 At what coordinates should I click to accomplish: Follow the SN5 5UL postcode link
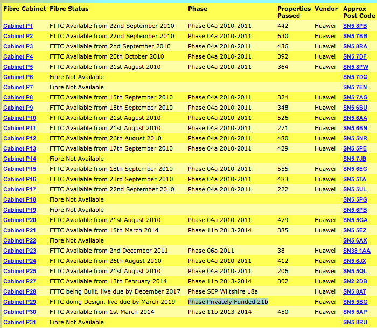(355, 189)
